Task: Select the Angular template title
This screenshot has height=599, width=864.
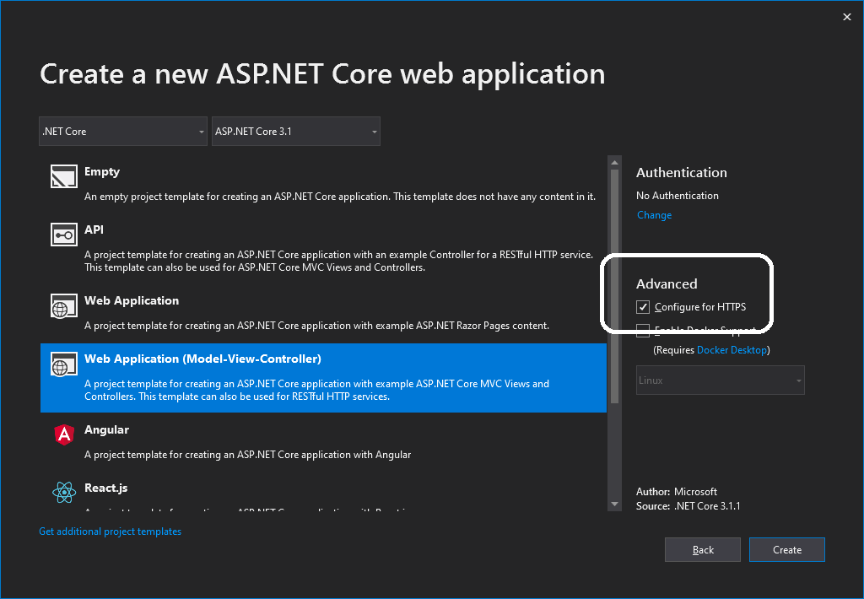Action: [106, 429]
